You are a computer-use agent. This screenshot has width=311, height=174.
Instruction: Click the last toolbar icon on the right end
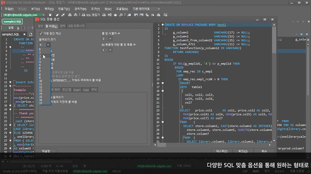pos(165,15)
